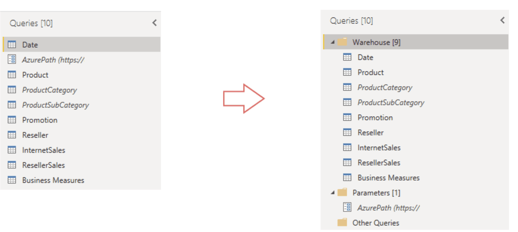
Task: Click the AzurePath parameter icon under Parameters folder
Action: pyautogui.click(x=347, y=208)
